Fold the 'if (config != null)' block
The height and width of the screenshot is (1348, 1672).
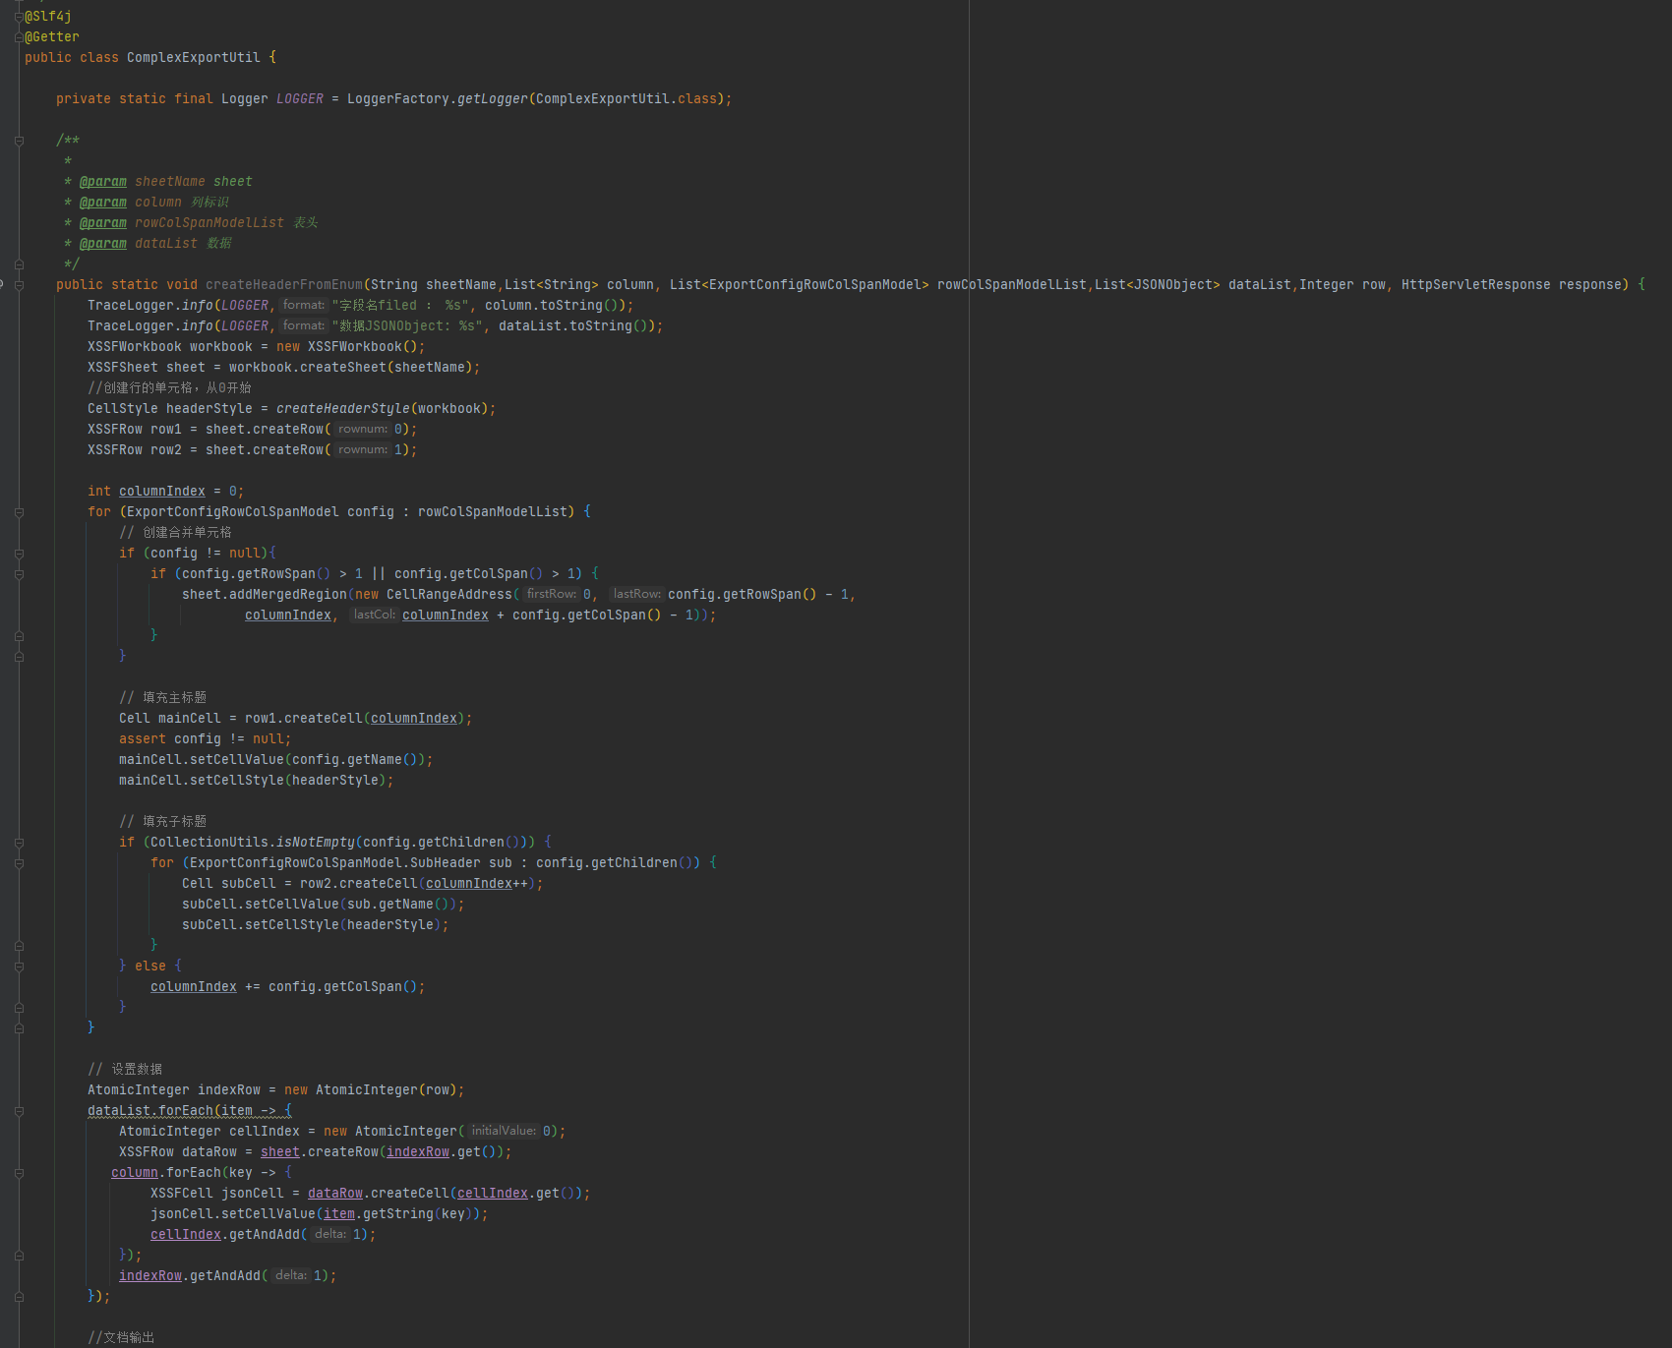[19, 554]
